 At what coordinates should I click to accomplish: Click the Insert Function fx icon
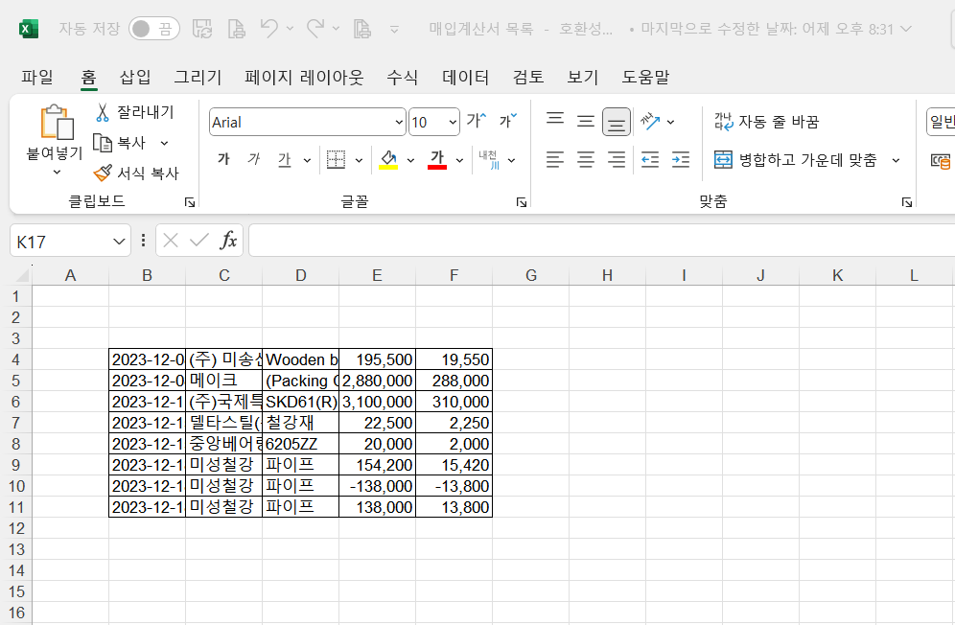pos(228,241)
